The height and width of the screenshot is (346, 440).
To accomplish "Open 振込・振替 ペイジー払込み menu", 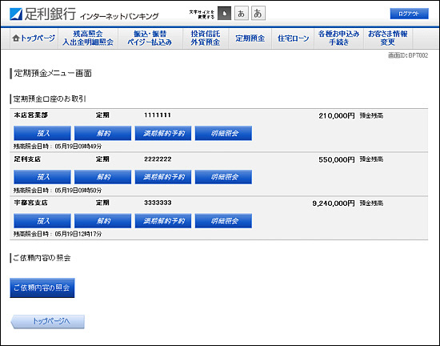I will tap(150, 38).
